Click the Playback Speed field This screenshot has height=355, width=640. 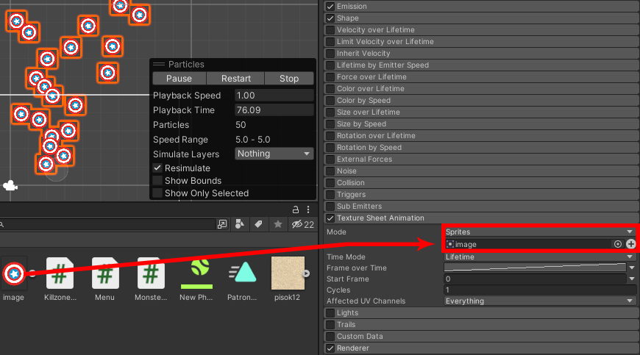click(x=274, y=96)
